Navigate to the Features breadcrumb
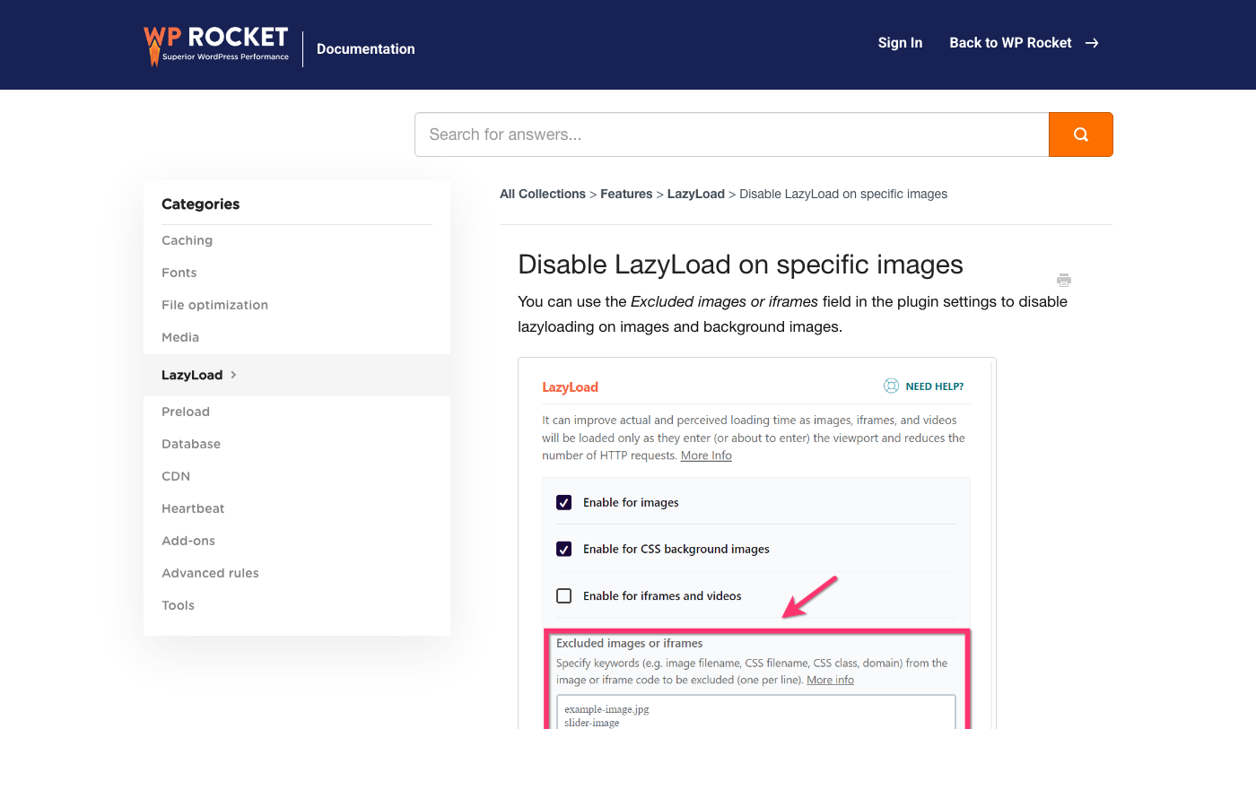 [626, 194]
